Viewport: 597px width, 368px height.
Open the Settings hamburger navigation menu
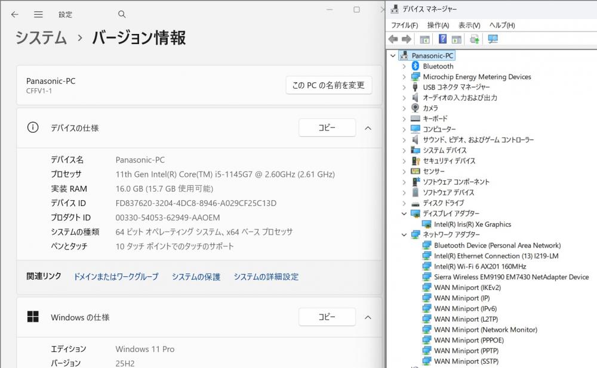(x=38, y=14)
